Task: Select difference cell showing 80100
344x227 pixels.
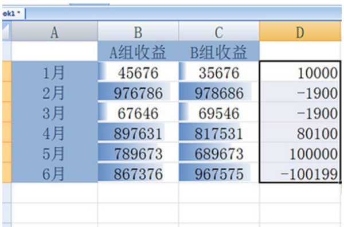Action: [x=300, y=132]
